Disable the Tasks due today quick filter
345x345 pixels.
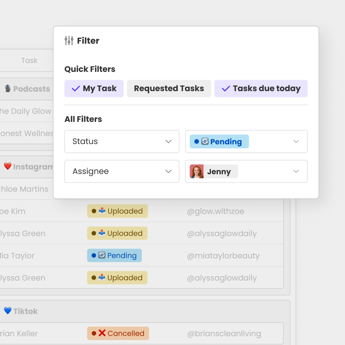[x=261, y=89]
